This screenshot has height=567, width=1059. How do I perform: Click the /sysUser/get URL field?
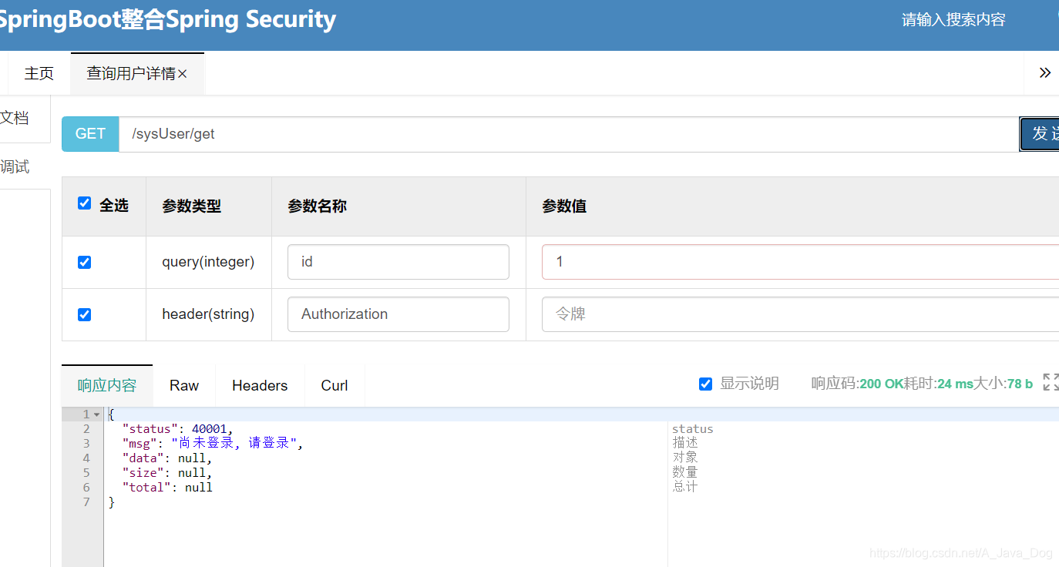[569, 134]
